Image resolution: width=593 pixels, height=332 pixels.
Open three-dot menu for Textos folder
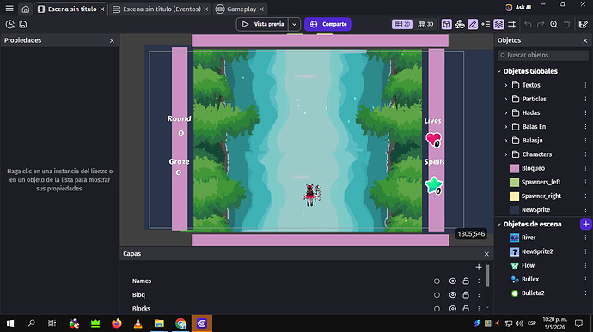585,85
